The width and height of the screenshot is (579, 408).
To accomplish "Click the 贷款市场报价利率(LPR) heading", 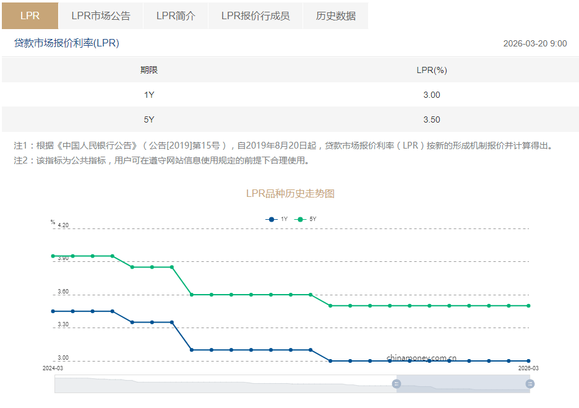I will [66, 43].
